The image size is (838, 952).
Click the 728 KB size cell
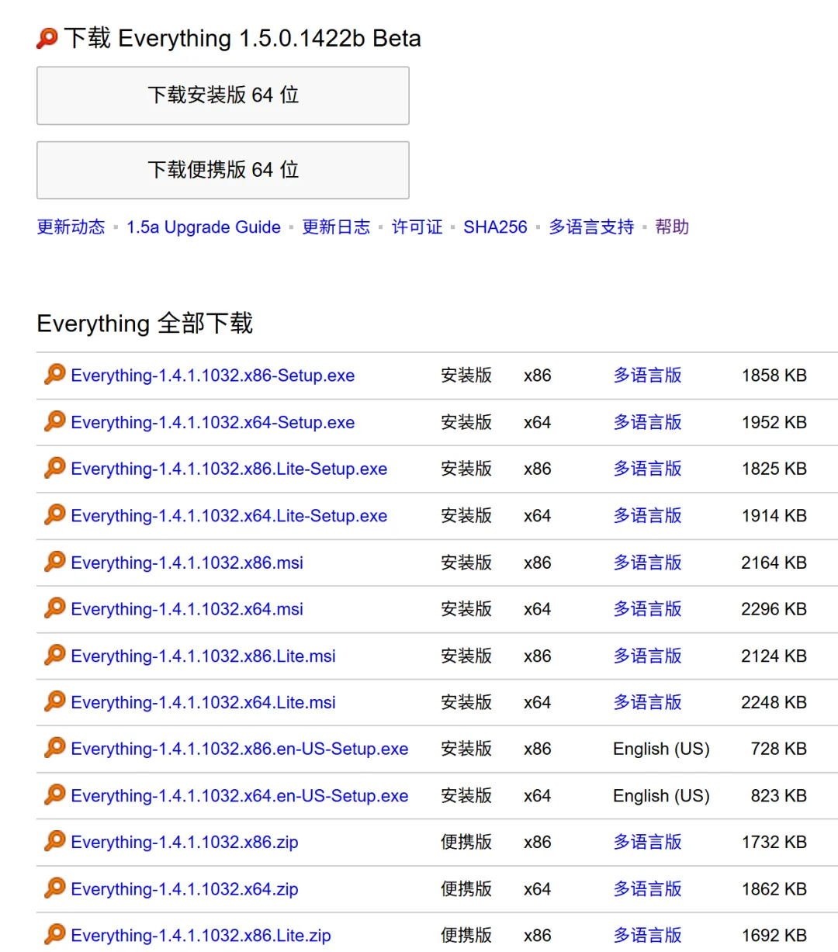click(779, 749)
